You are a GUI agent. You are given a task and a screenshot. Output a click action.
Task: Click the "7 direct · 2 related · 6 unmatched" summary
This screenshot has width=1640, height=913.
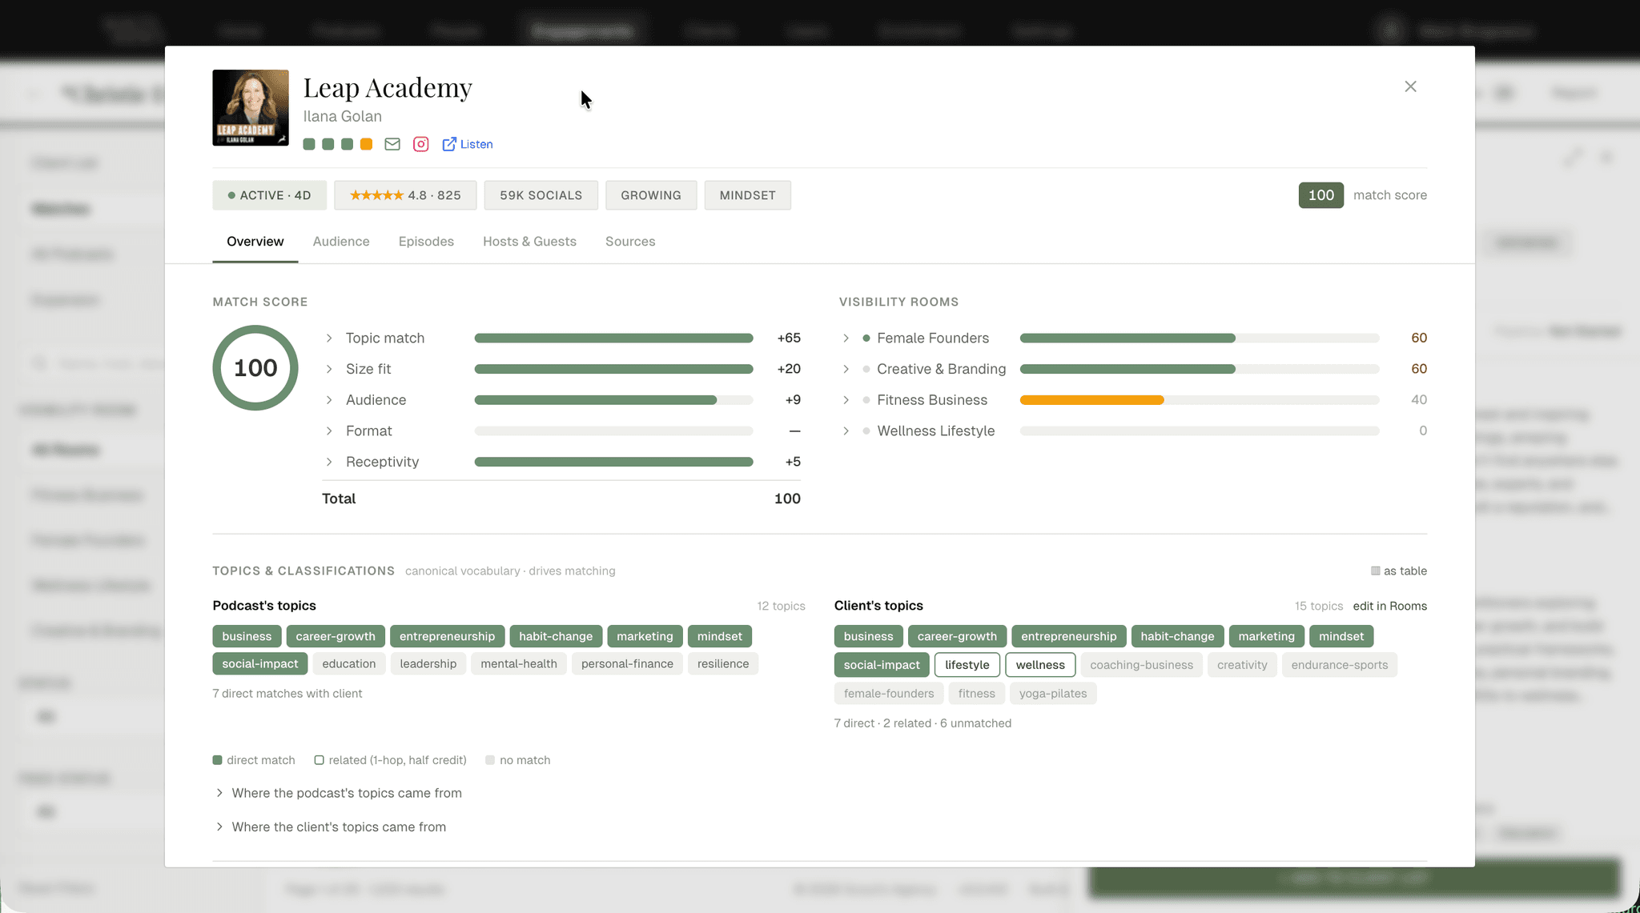[922, 723]
